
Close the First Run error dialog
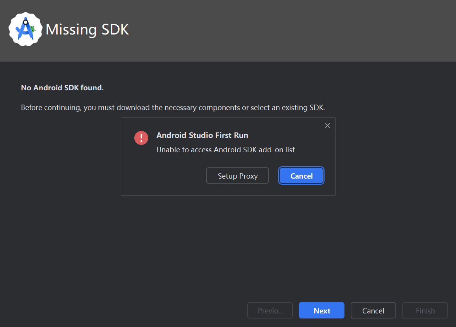coord(327,126)
